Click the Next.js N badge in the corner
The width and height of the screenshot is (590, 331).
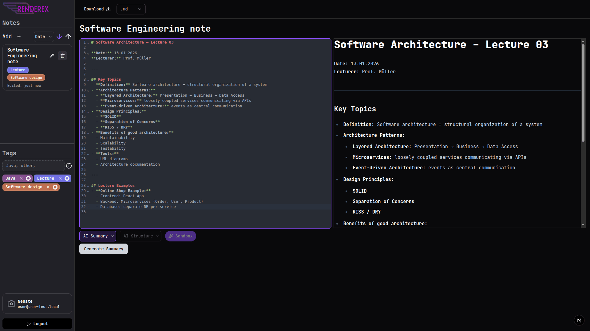click(579, 320)
